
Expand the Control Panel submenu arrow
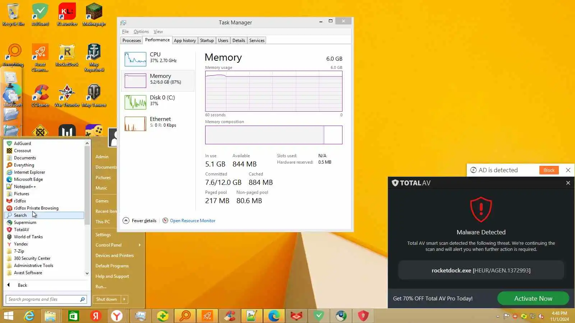[139, 245]
